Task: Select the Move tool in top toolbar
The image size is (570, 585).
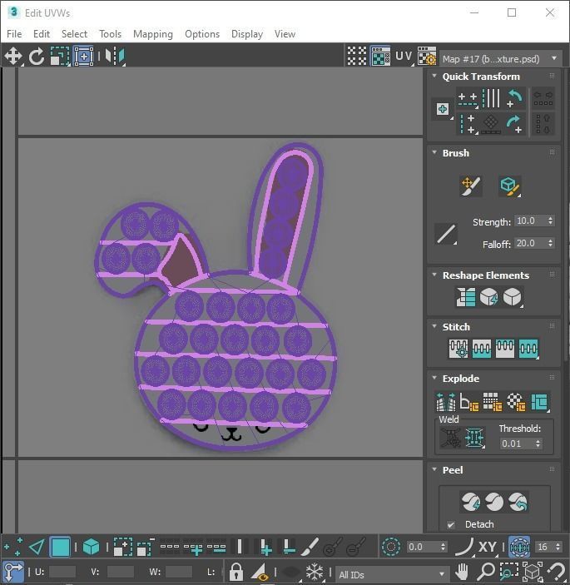Action: point(13,57)
